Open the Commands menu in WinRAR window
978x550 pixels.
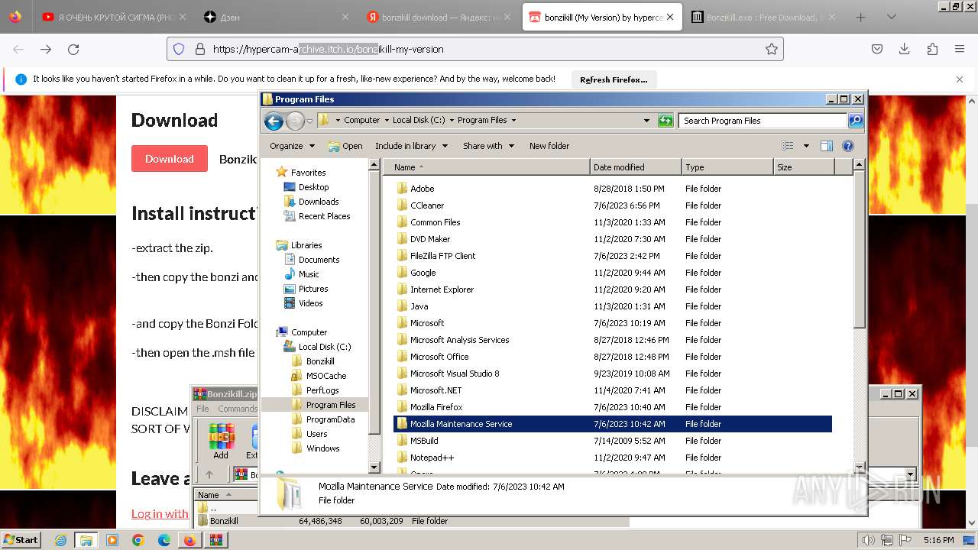point(238,409)
